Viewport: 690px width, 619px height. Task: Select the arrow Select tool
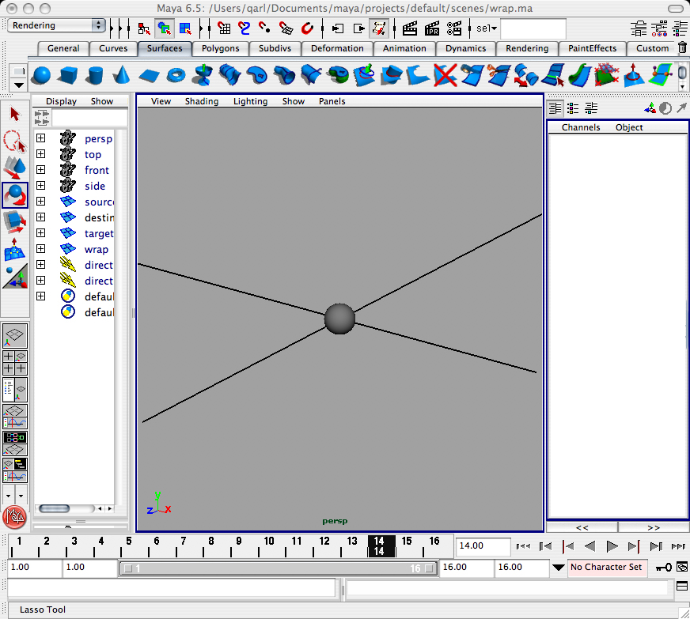click(14, 115)
